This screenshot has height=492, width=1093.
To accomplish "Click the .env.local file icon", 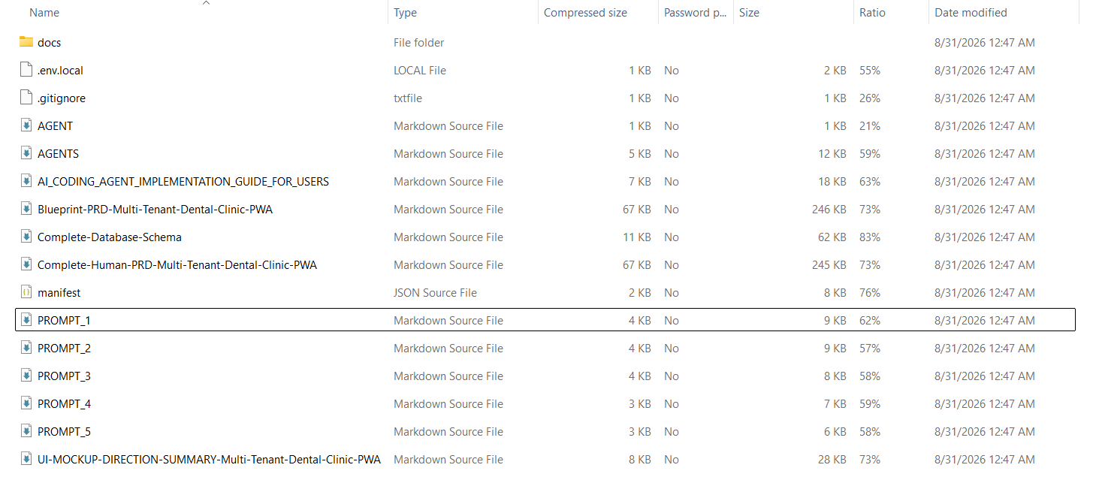I will coord(26,70).
